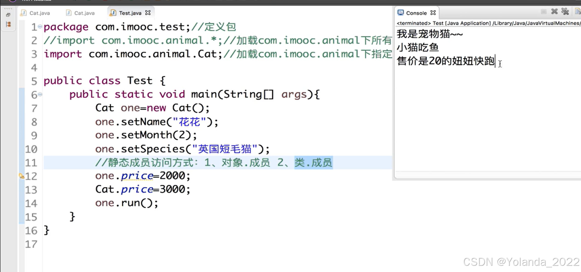Click the one.run() statement
The image size is (581, 272).
127,203
